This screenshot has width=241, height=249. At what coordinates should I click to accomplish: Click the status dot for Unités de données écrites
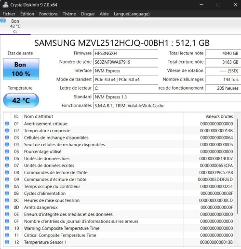(7, 166)
